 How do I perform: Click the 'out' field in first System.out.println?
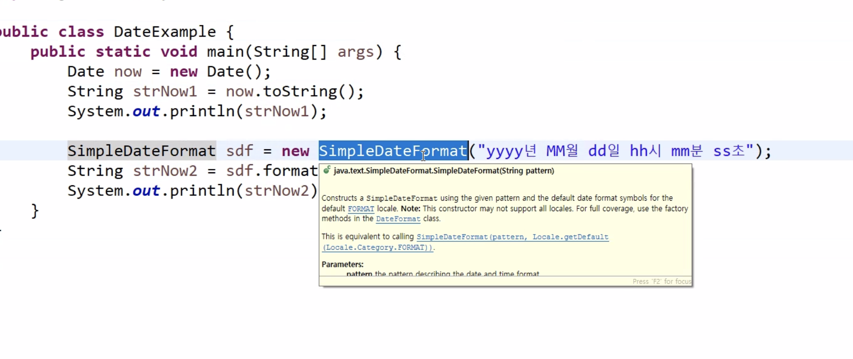146,111
